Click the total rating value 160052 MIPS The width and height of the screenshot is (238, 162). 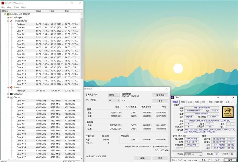pyautogui.click(x=161, y=139)
